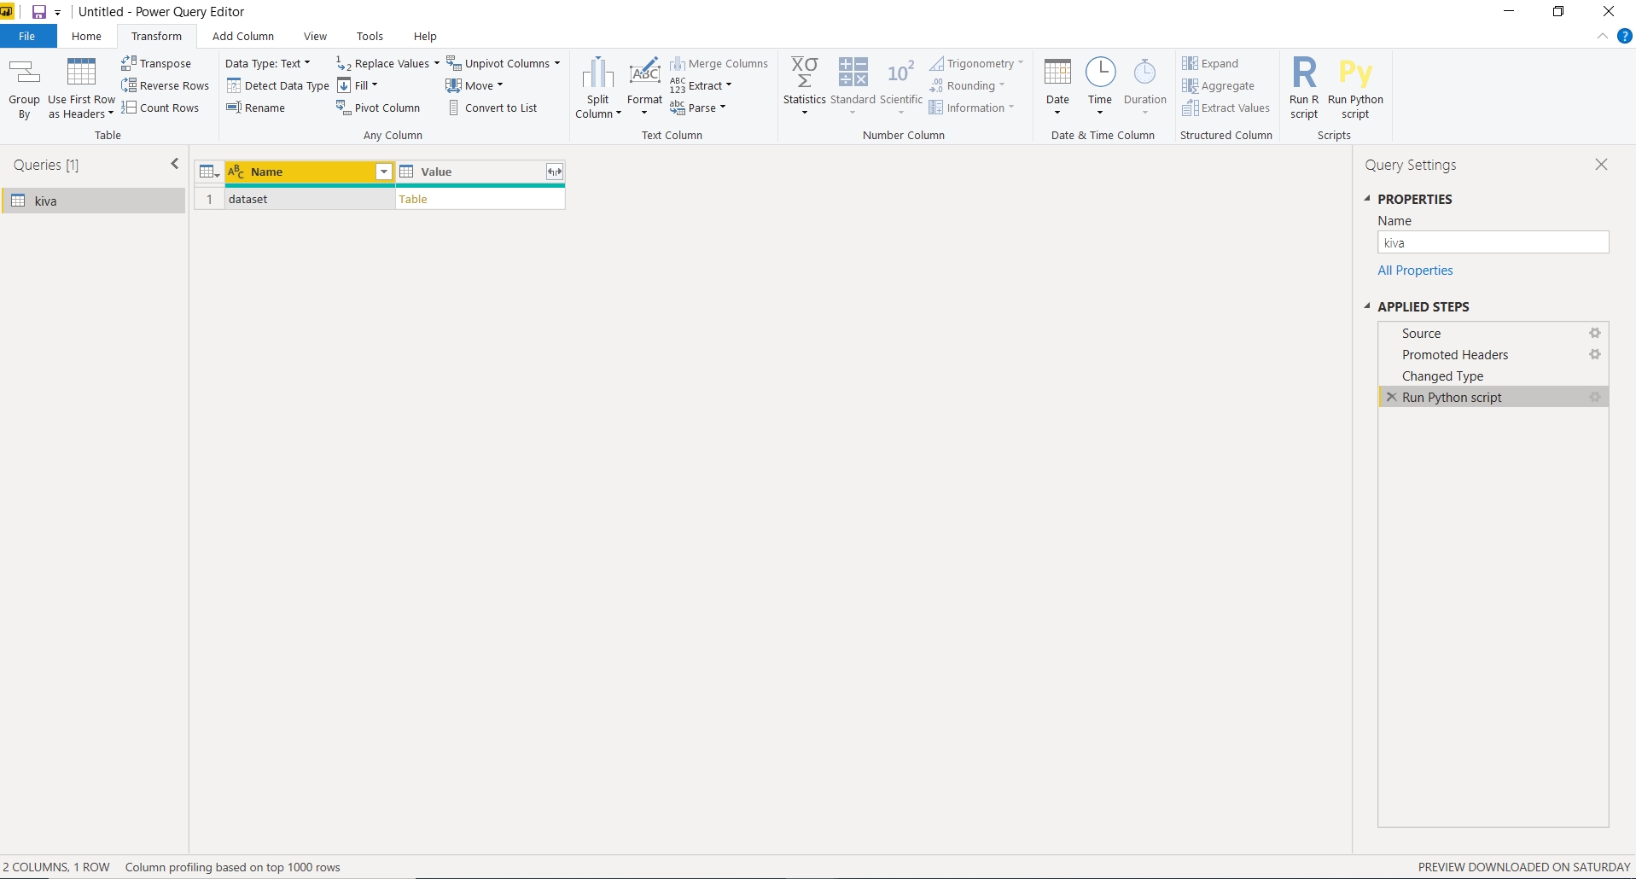The height and width of the screenshot is (879, 1636).
Task: Open the settings gear for Source step
Action: pyautogui.click(x=1594, y=334)
